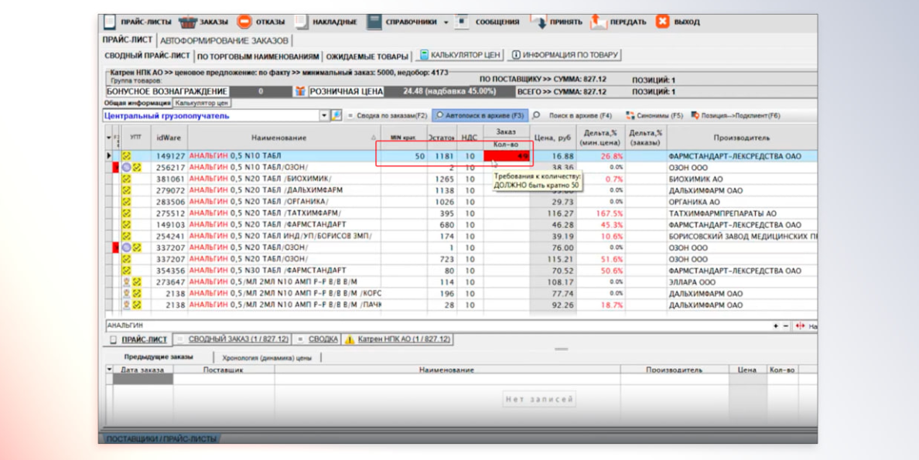Click gift icon beside Розничная цена

click(299, 91)
